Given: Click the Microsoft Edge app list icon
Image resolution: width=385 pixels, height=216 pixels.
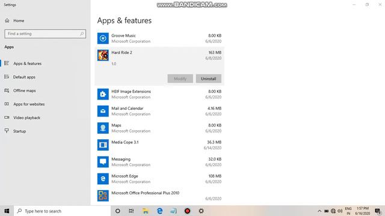Looking at the screenshot, I should point(103,179).
